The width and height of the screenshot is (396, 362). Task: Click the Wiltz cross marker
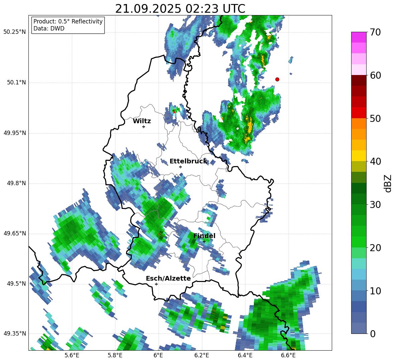[144, 127]
